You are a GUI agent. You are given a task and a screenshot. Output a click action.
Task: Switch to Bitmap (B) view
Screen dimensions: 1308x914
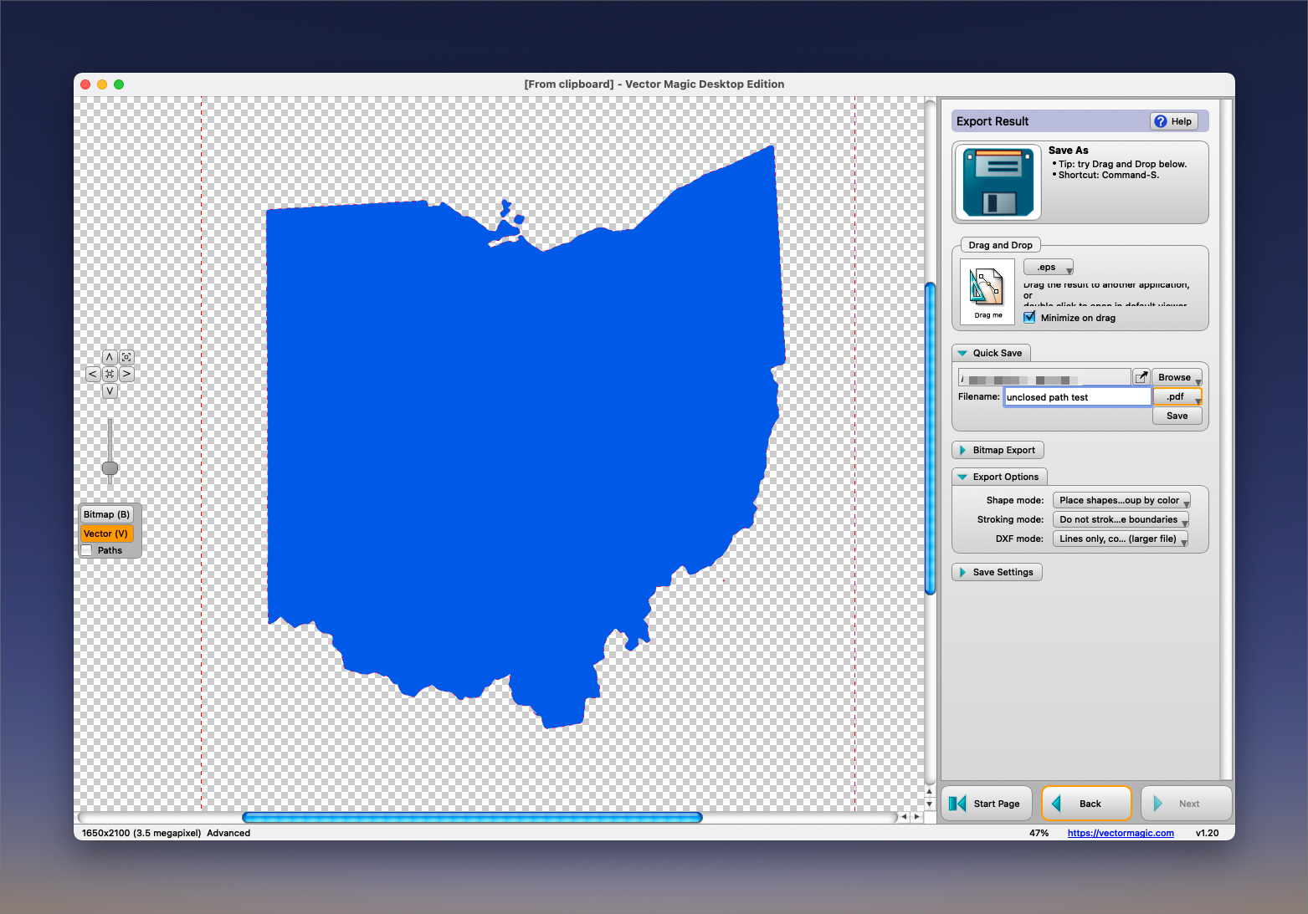click(106, 514)
